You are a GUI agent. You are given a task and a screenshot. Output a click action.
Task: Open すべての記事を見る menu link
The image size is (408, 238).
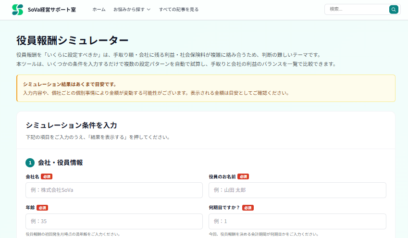(178, 9)
